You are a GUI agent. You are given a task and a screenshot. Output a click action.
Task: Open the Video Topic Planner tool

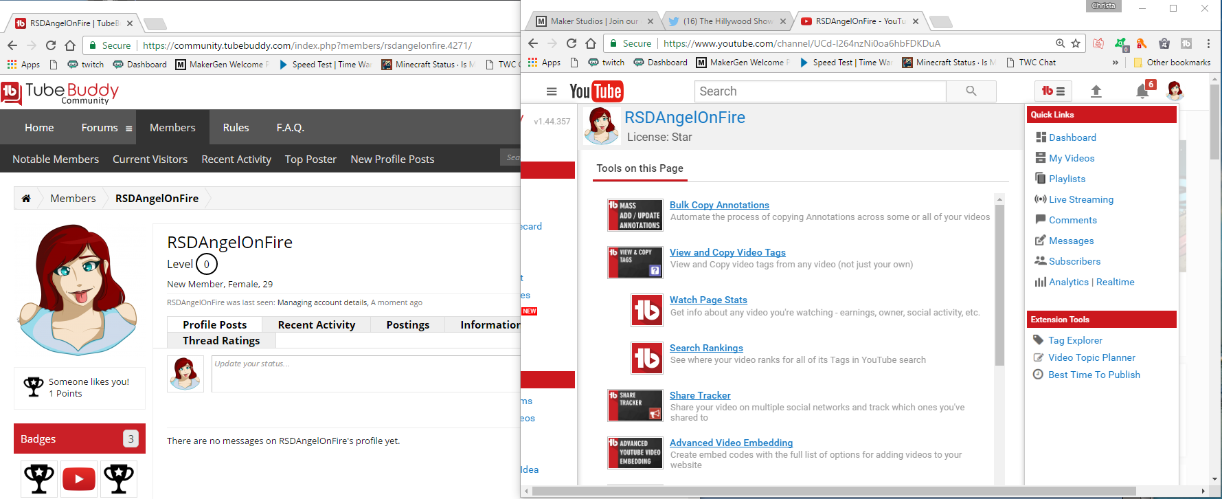(1091, 357)
